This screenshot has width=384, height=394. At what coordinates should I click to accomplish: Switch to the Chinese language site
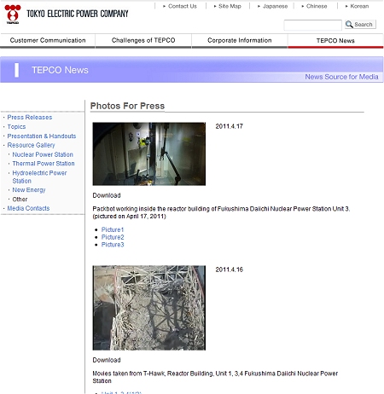[317, 6]
